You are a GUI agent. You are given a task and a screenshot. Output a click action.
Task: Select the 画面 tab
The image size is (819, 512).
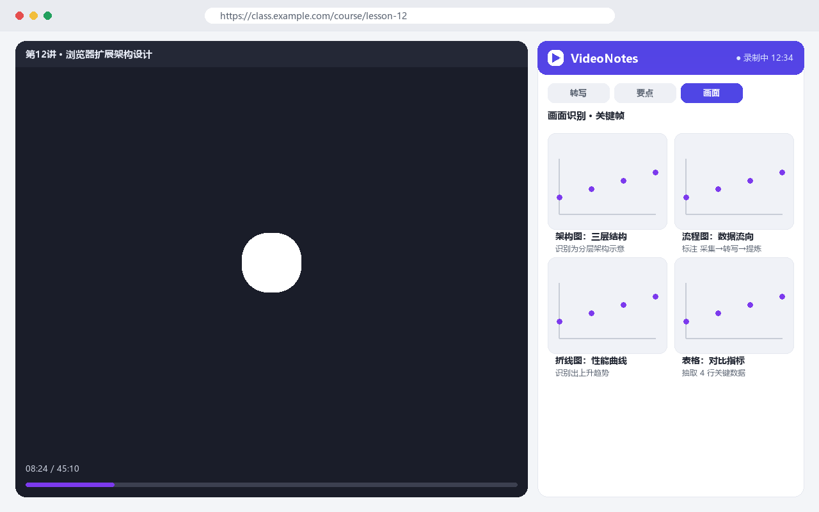712,93
